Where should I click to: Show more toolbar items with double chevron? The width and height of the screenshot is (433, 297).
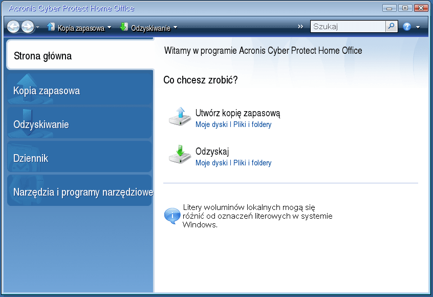(300, 27)
